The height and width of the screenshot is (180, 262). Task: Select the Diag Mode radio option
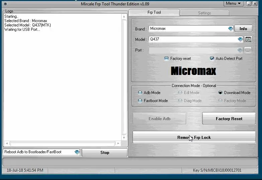pyautogui.click(x=180, y=101)
